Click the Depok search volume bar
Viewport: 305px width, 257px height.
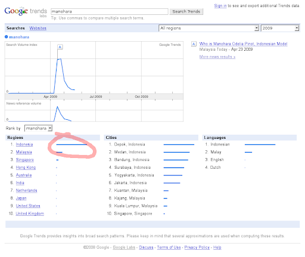[179, 144]
